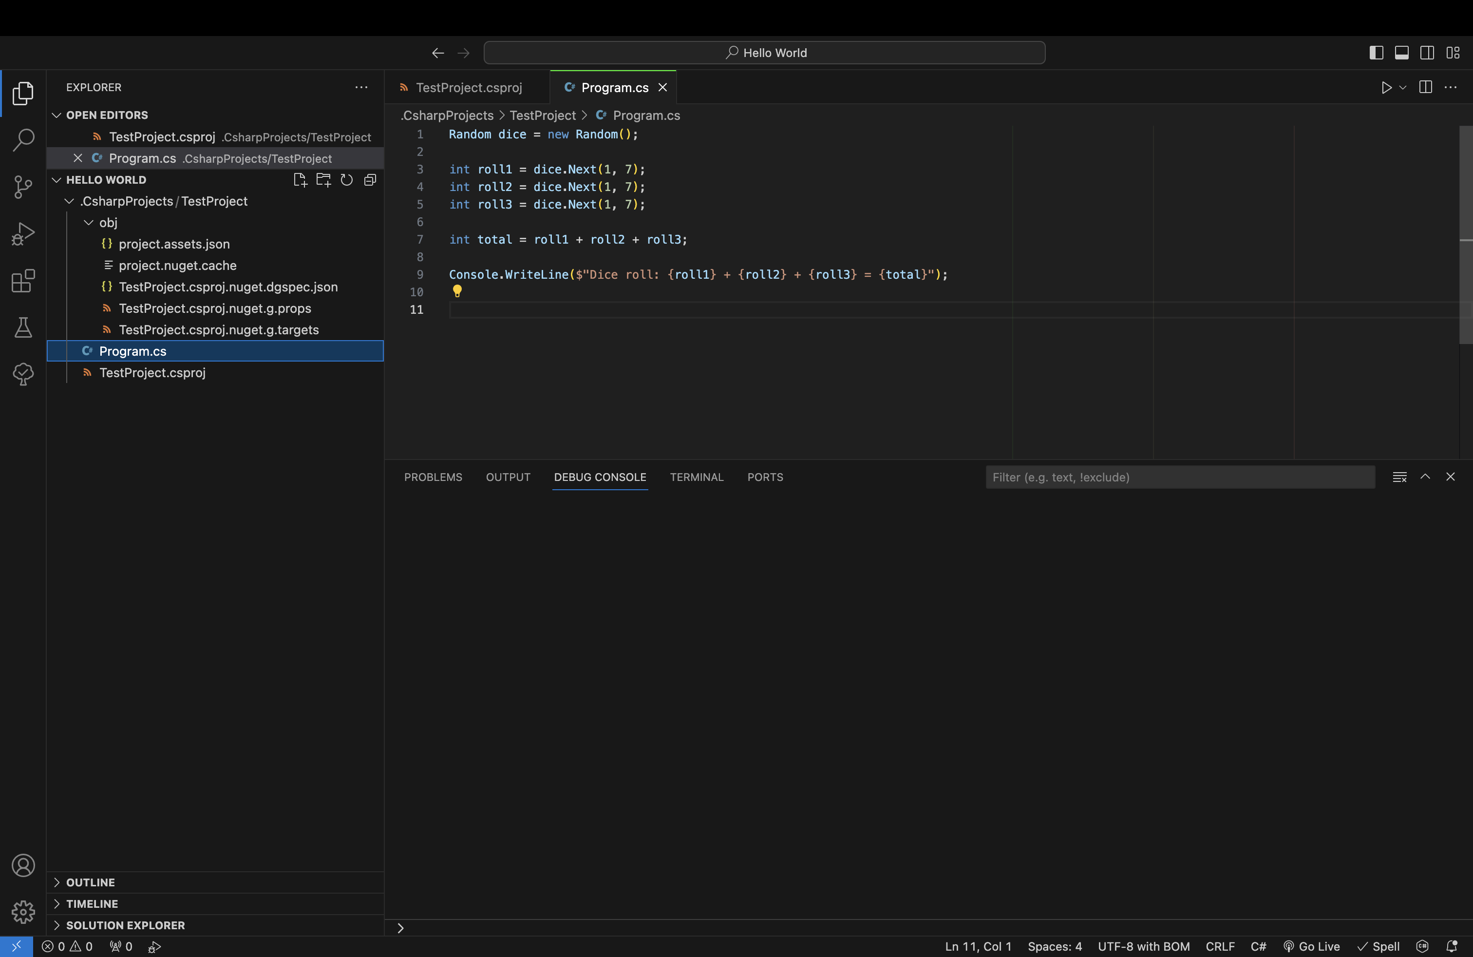Click the Hello World command center search box
Image resolution: width=1473 pixels, height=957 pixels.
tap(764, 53)
